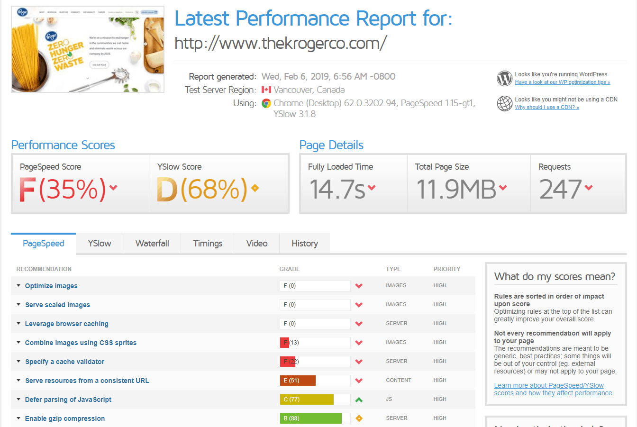
Task: Click Leverage browser caching trend arrow
Action: pyautogui.click(x=359, y=324)
